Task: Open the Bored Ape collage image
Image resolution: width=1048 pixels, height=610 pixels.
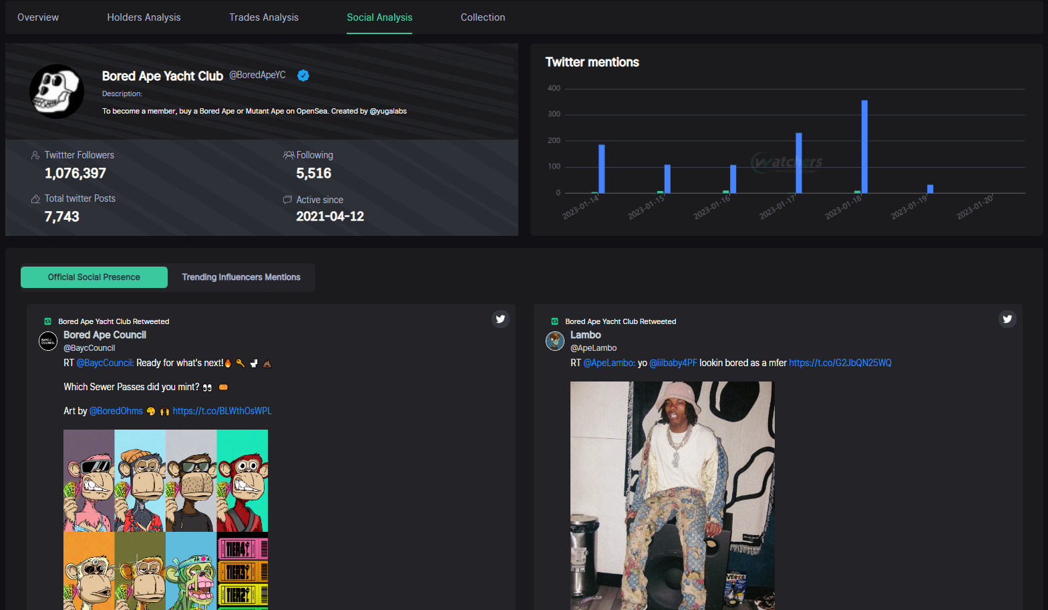Action: click(x=166, y=519)
